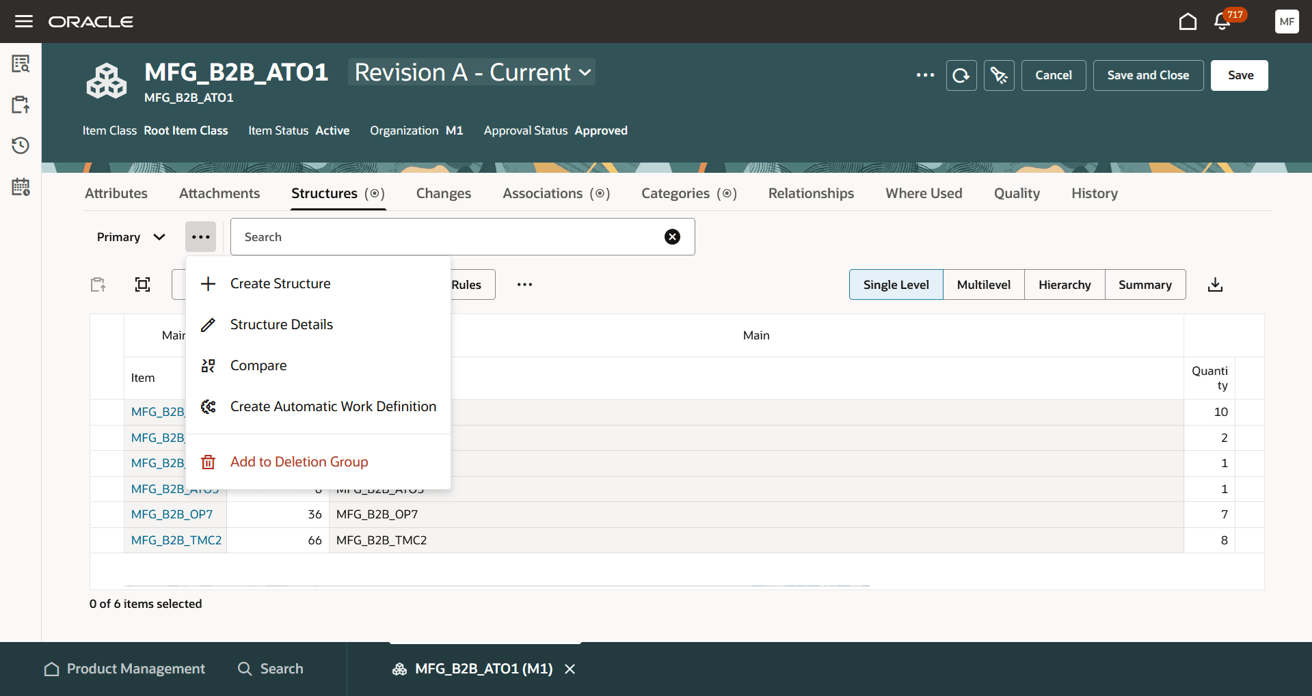Click the Quantity column header
Image resolution: width=1312 pixels, height=696 pixels.
(1209, 378)
